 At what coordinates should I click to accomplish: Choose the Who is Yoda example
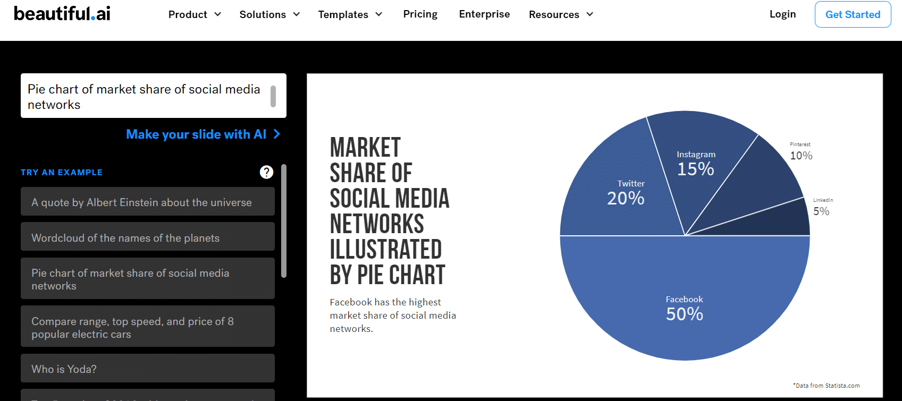(148, 369)
